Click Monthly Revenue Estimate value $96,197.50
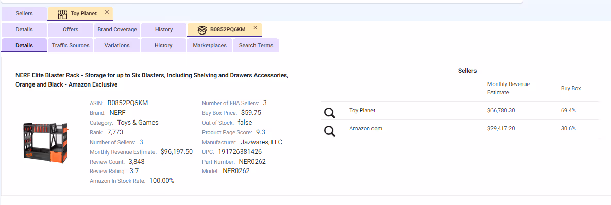611x205 pixels. [x=177, y=151]
